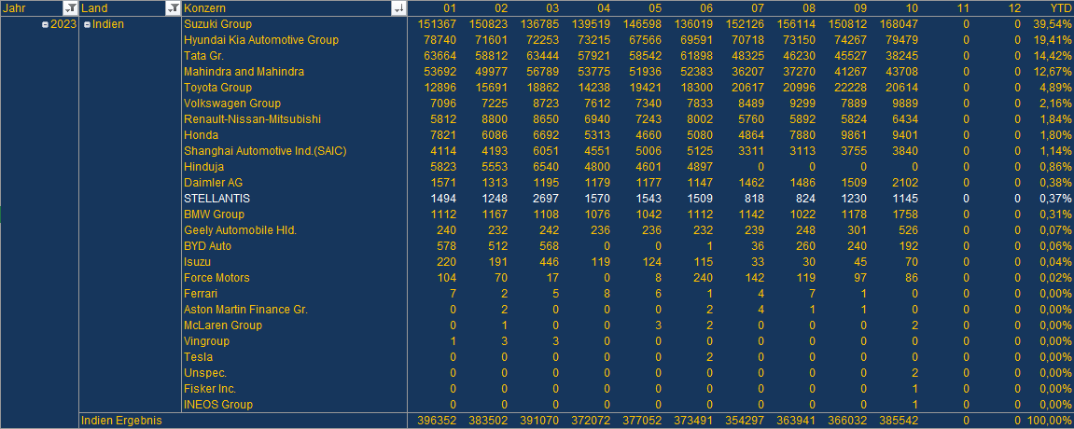Select the STELLANTIS row label
Image resolution: width=1074 pixels, height=429 pixels.
217,199
